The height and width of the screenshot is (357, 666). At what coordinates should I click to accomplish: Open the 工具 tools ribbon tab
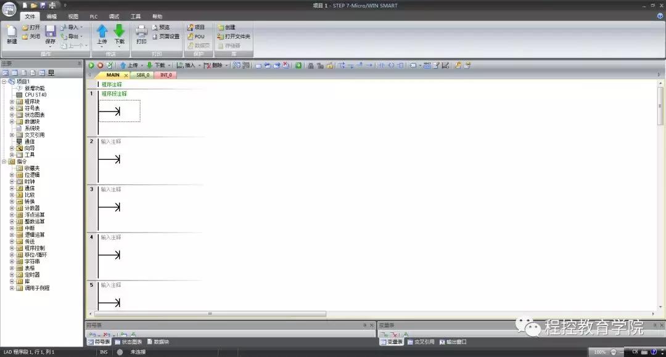click(x=136, y=17)
